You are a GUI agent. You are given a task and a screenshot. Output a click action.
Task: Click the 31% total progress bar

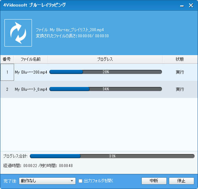pyautogui.click(x=112, y=156)
